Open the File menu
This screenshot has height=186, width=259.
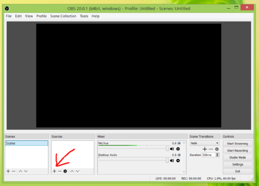coord(9,16)
